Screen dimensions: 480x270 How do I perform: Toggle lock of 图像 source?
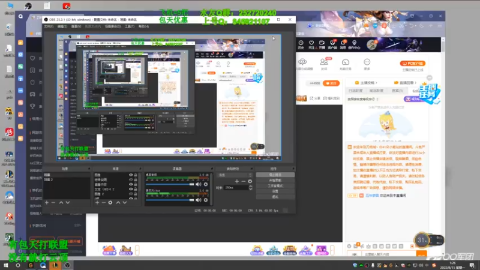(136, 175)
